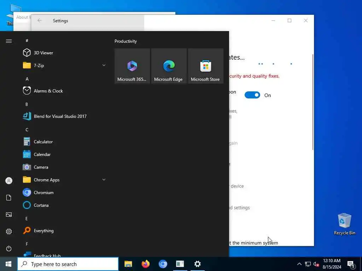Click letter C section header
Screen dimensions: 362x271
[27, 130]
